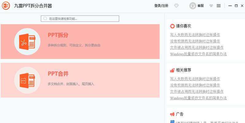The image size is (245, 123).
Task: Click the megaphone icon beside 广告
Action: point(172,114)
